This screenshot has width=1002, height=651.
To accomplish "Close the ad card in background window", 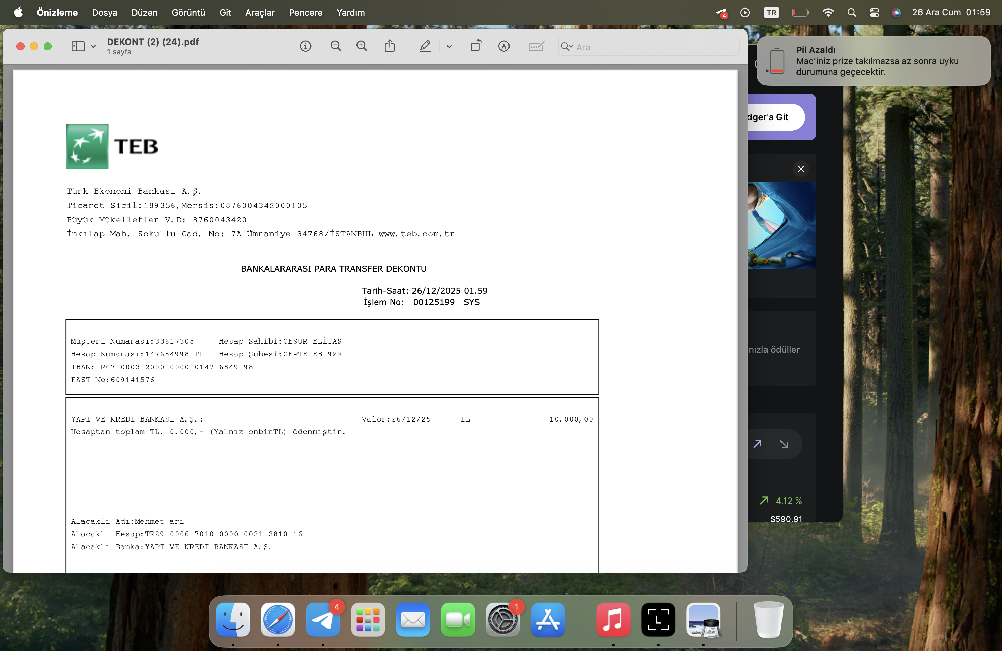I will coord(801,169).
